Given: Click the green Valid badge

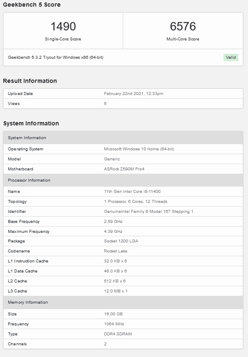Looking at the screenshot, I should click(x=231, y=58).
